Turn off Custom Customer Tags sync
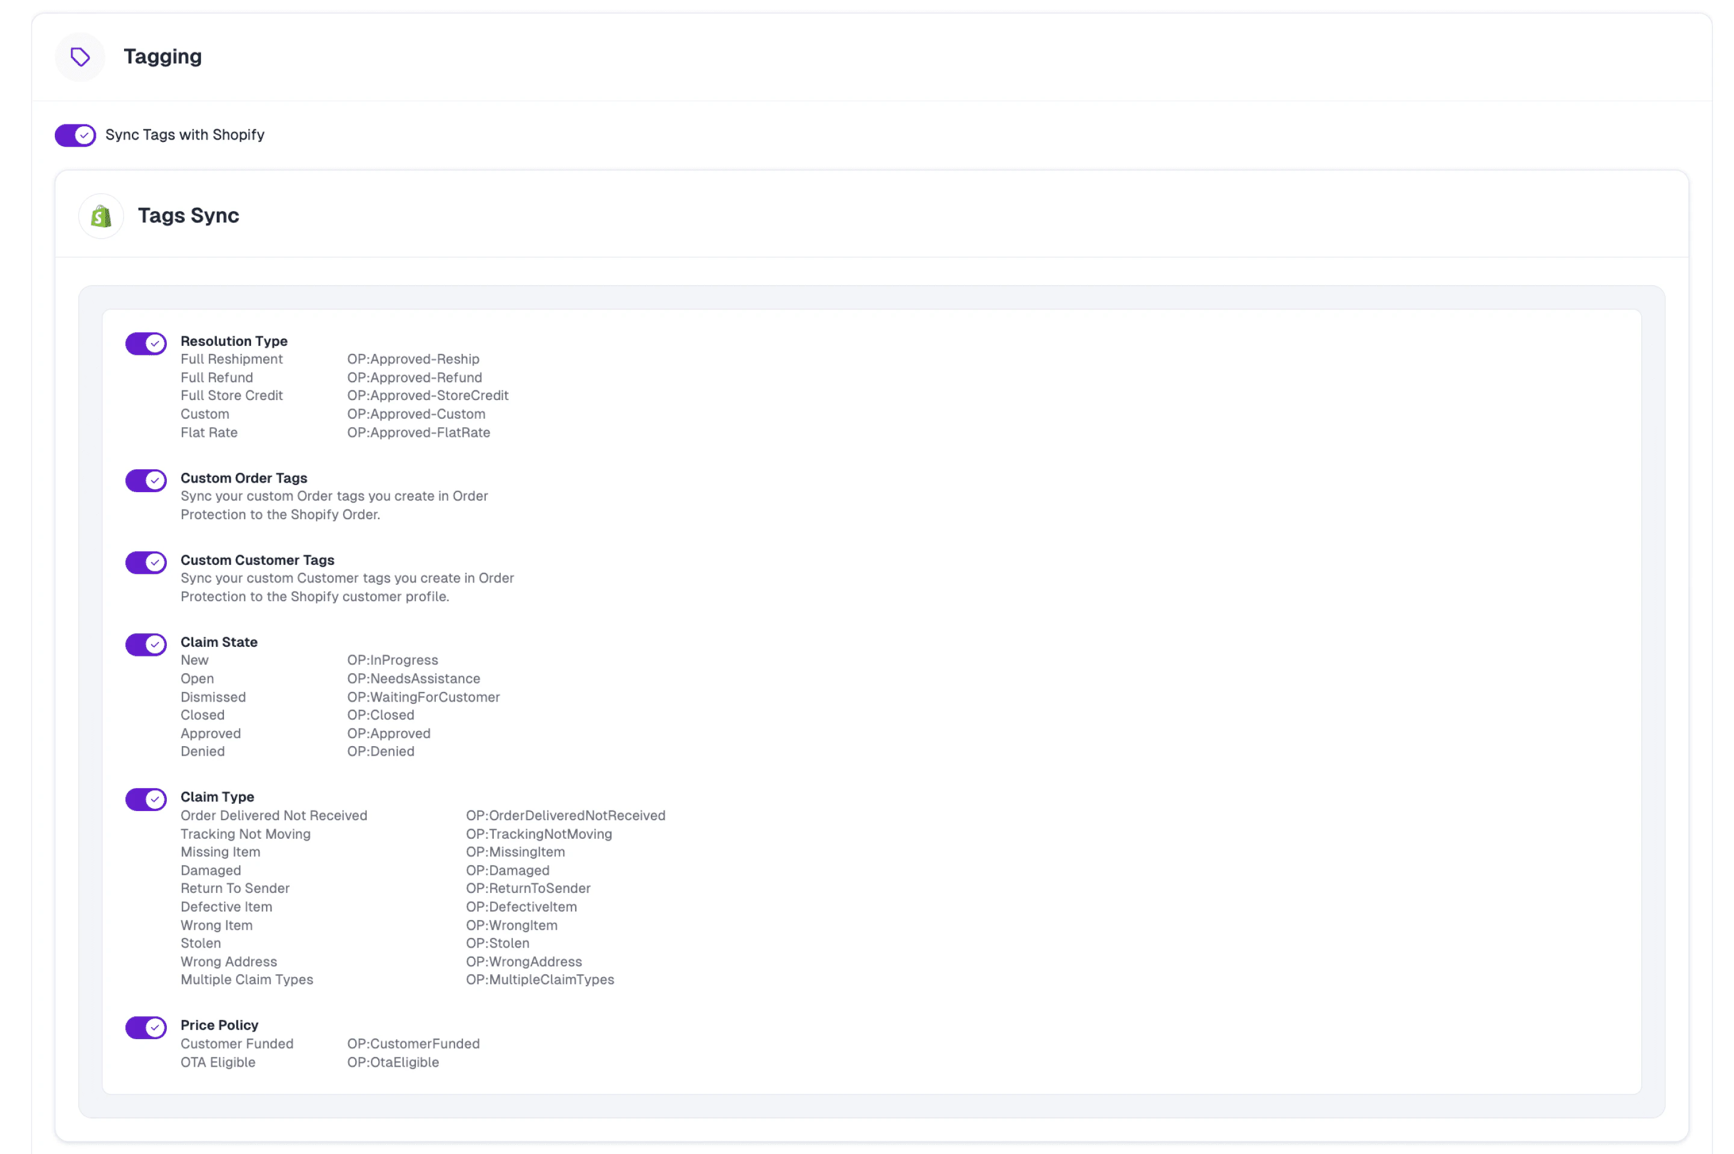The width and height of the screenshot is (1734, 1154). (146, 563)
